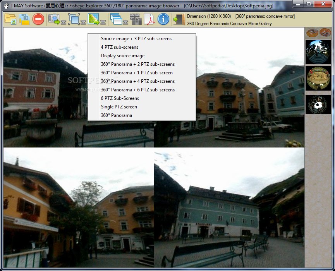Click the yellow building PTZ view, lower-left

(79, 208)
